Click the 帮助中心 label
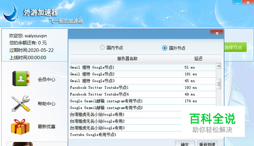 47,103
